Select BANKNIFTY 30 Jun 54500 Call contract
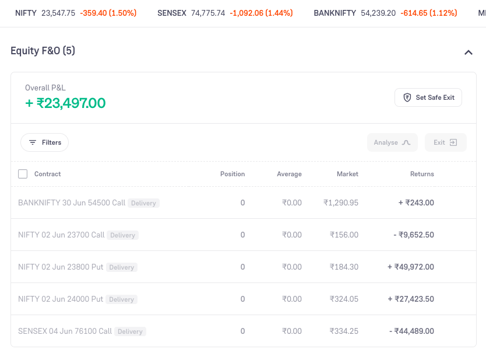This screenshot has width=486, height=363. coord(72,203)
